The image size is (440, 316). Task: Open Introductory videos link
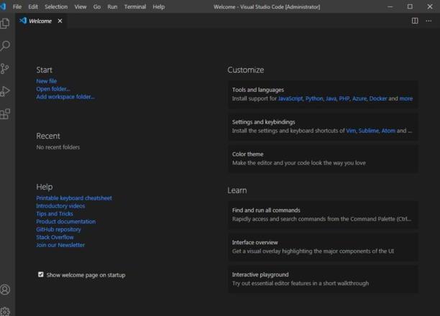click(x=60, y=206)
